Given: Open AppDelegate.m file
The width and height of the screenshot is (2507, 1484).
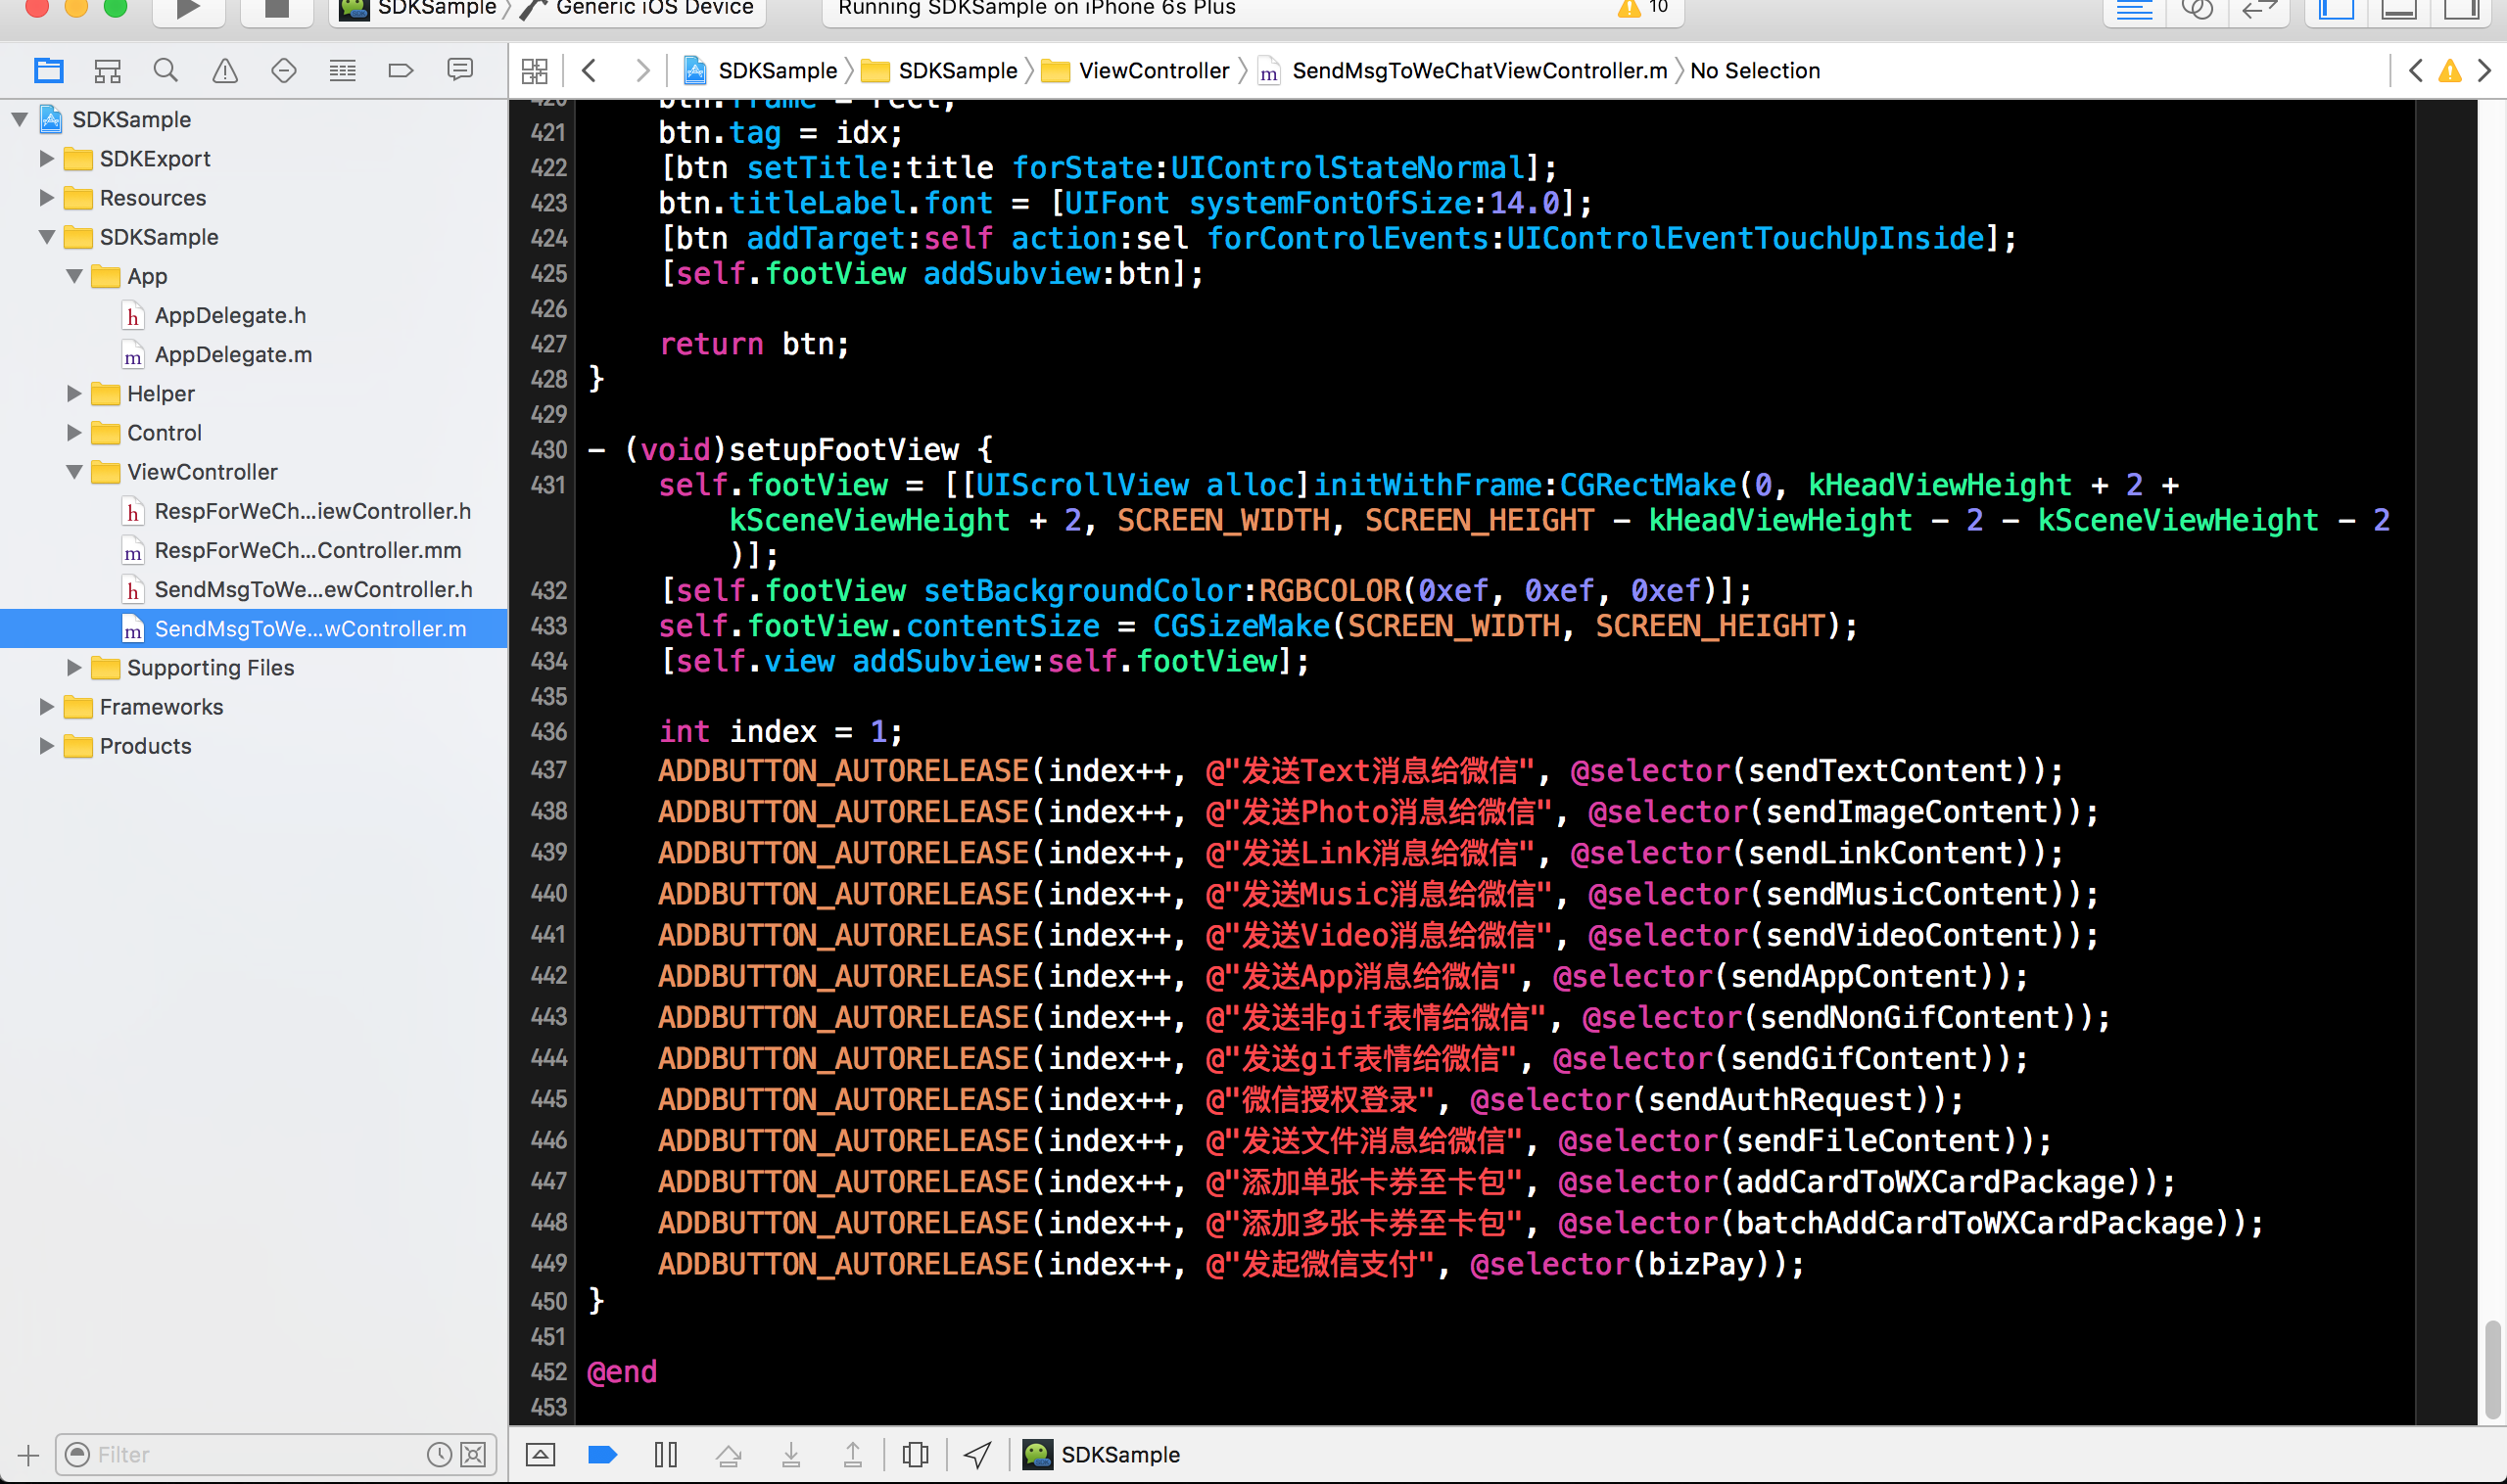Looking at the screenshot, I should coord(233,354).
